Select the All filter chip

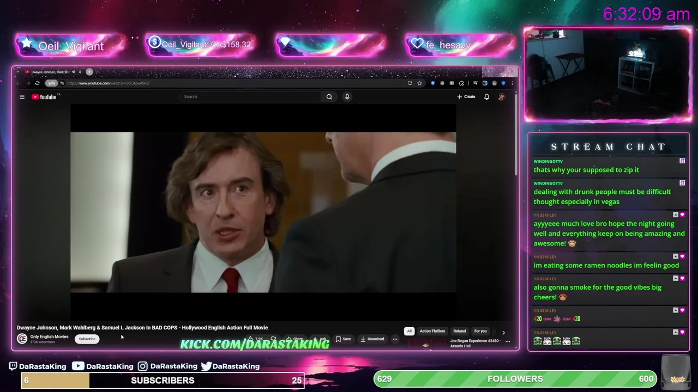click(409, 331)
